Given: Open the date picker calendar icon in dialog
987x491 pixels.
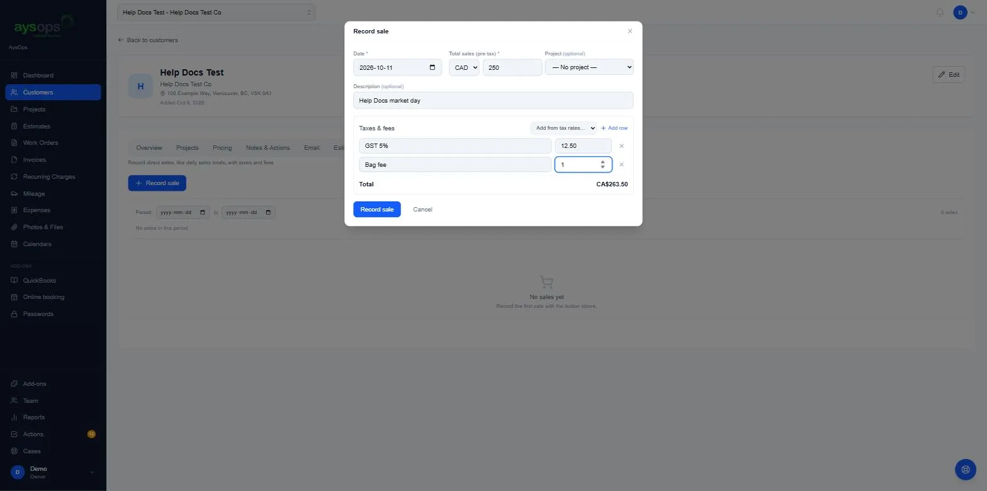Looking at the screenshot, I should [x=432, y=67].
